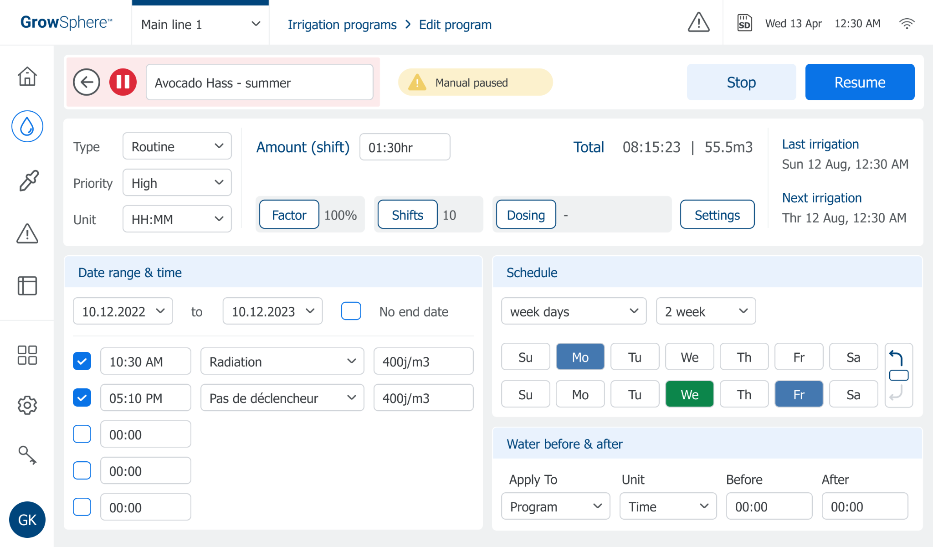Edit the After 00:00 field
This screenshot has width=933, height=547.
865,506
